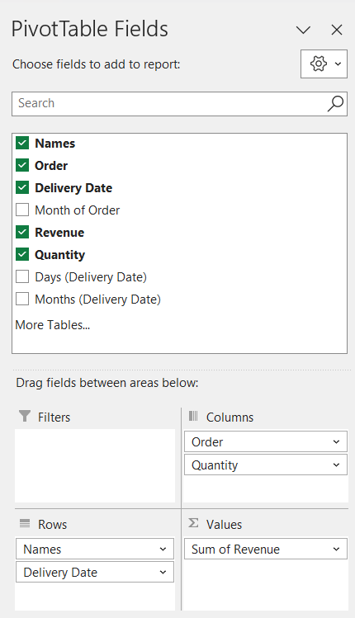355x618 pixels.
Task: Select the Names field label
Action: pyautogui.click(x=54, y=143)
